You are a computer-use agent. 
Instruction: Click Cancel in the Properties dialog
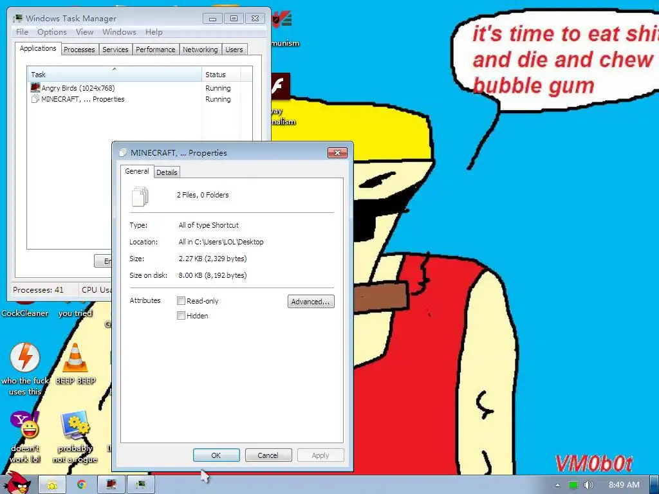tap(268, 455)
